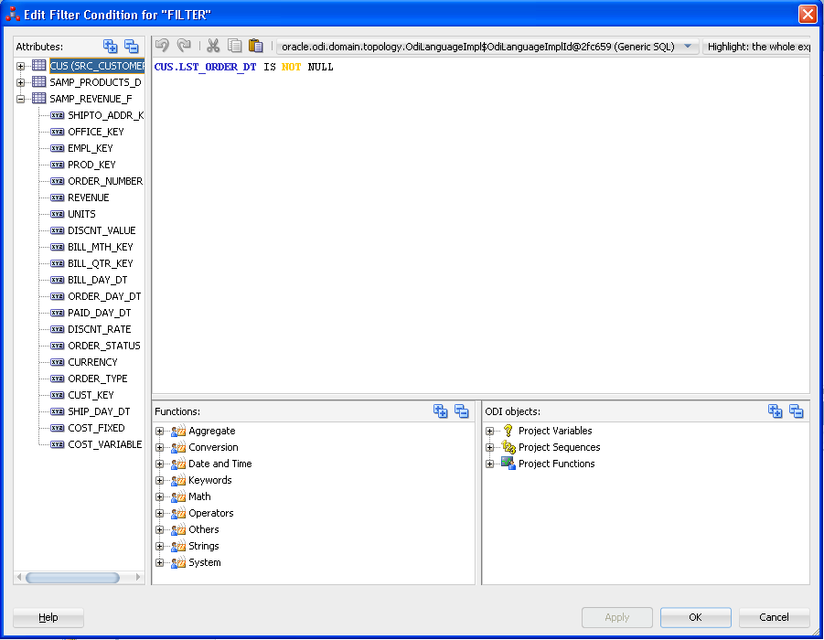Click the scrollbar right arrow in Attributes

tap(138, 578)
